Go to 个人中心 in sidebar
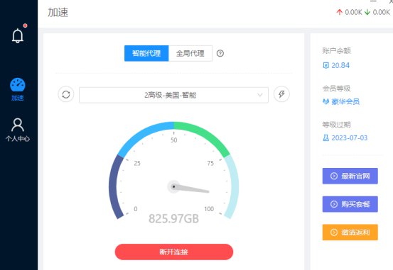This screenshot has width=393, height=270. tap(18, 130)
